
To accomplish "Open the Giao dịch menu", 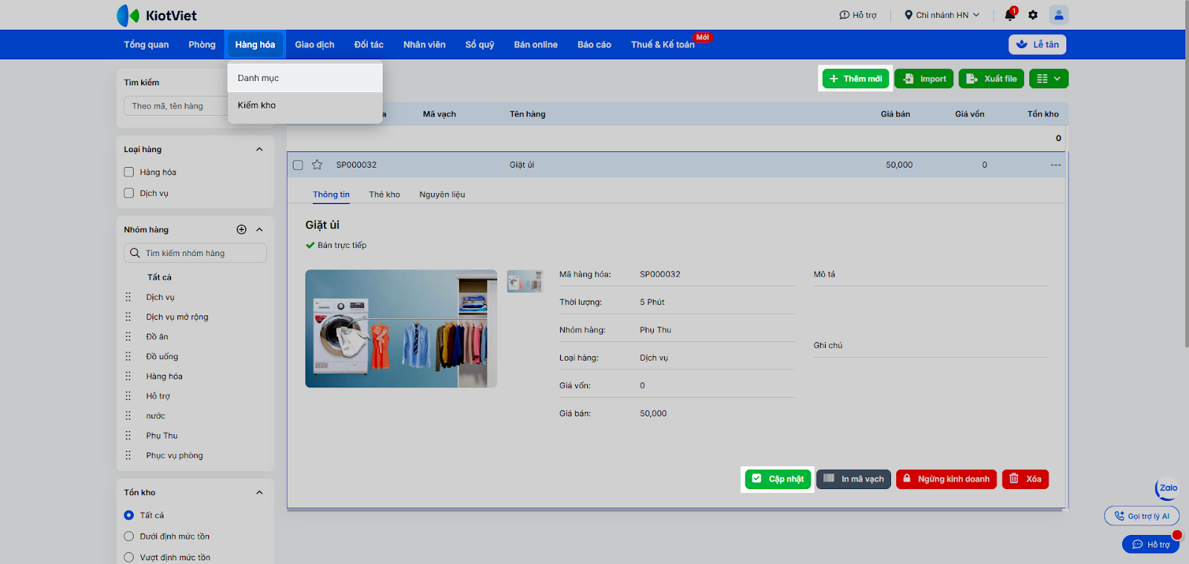I will tap(314, 45).
